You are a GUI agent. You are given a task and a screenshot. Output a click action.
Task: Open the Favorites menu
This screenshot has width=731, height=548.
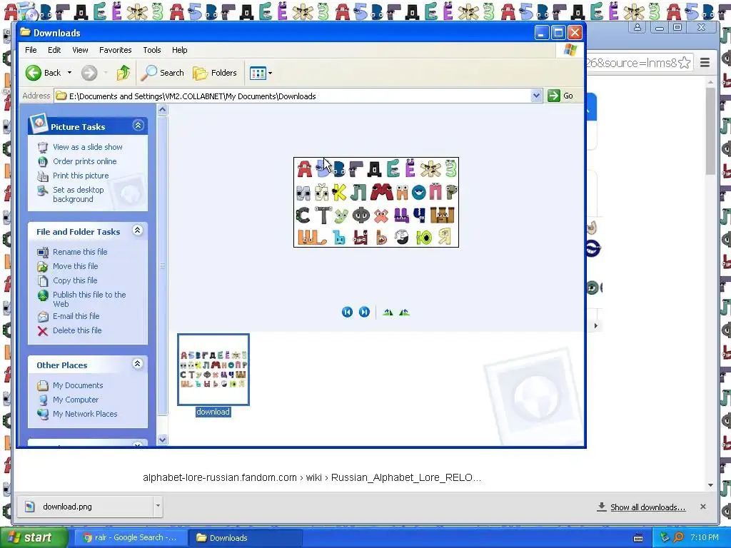(x=115, y=50)
